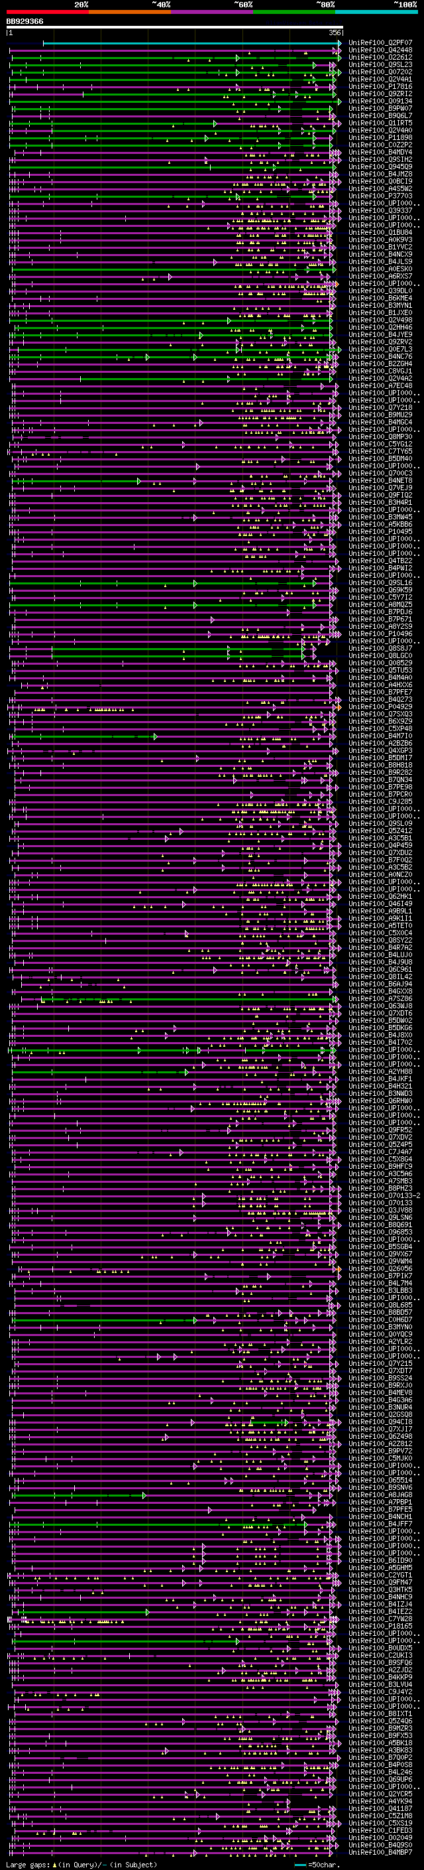Viewport: 424px width, 1870px height.
Task: Select hit label UniRef100_Q39337
Action: pyautogui.click(x=380, y=210)
